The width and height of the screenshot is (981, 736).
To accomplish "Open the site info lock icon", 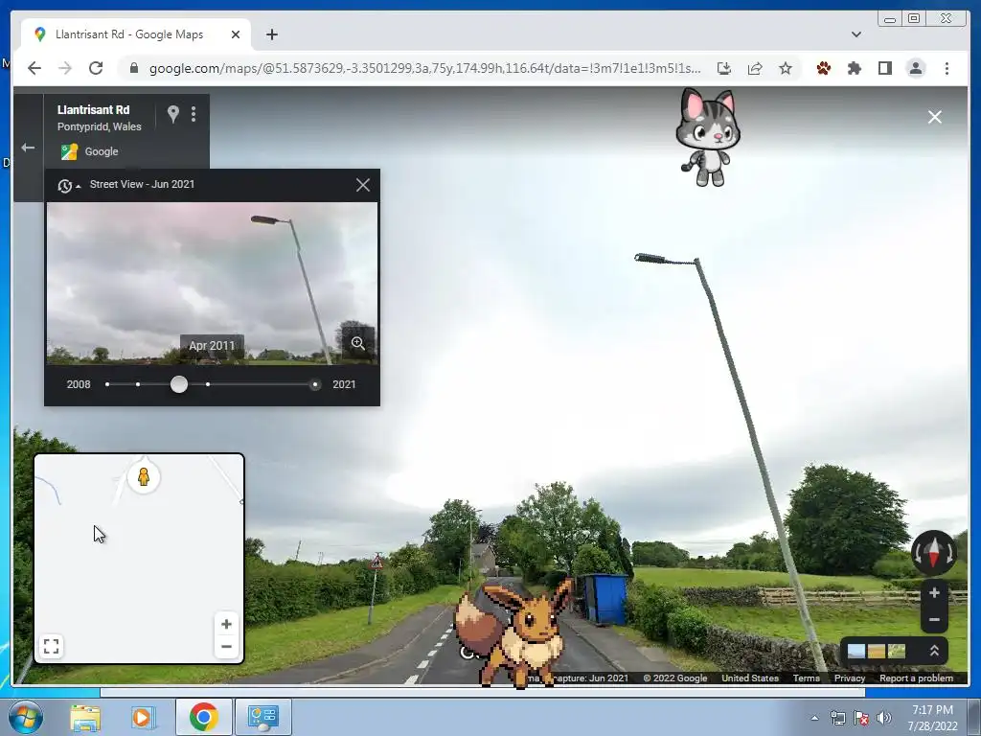I will pyautogui.click(x=133, y=68).
